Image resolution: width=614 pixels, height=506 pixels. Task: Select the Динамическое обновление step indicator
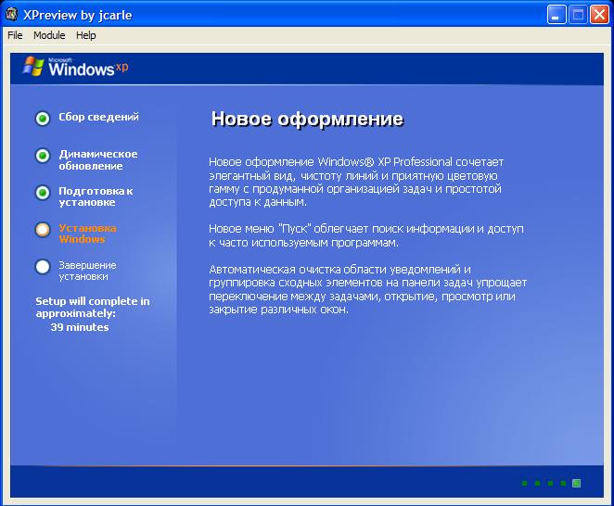pyautogui.click(x=43, y=156)
